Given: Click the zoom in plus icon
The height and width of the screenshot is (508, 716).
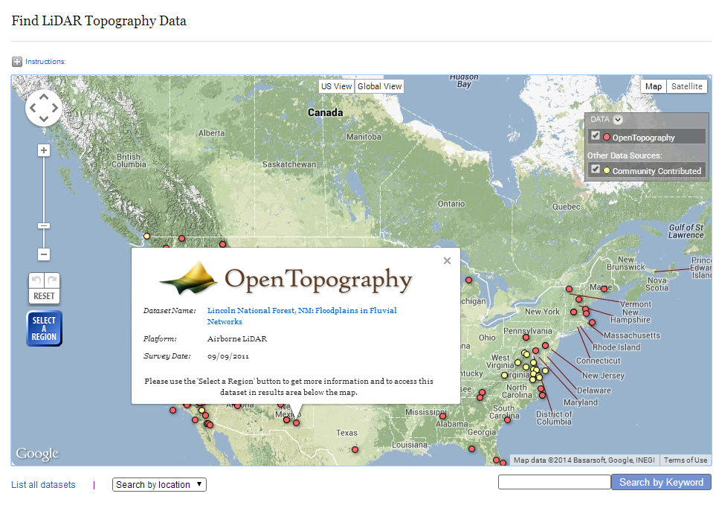Looking at the screenshot, I should (43, 150).
